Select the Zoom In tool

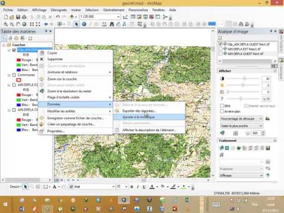[x=6, y=24]
